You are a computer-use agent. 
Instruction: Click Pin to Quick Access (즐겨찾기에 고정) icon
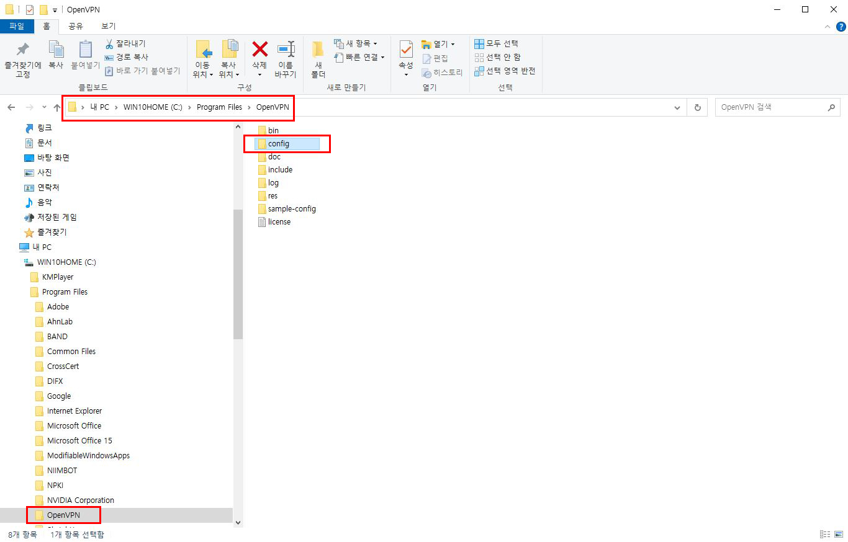click(x=22, y=50)
